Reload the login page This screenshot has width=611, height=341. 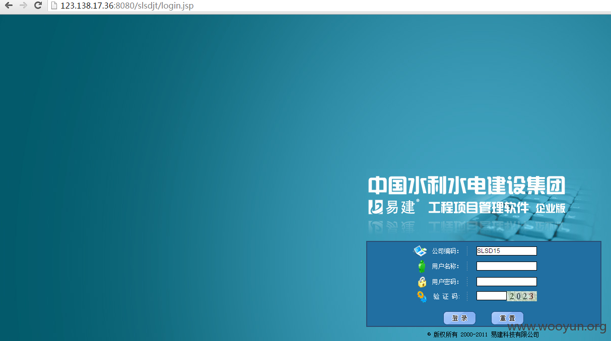pos(38,6)
